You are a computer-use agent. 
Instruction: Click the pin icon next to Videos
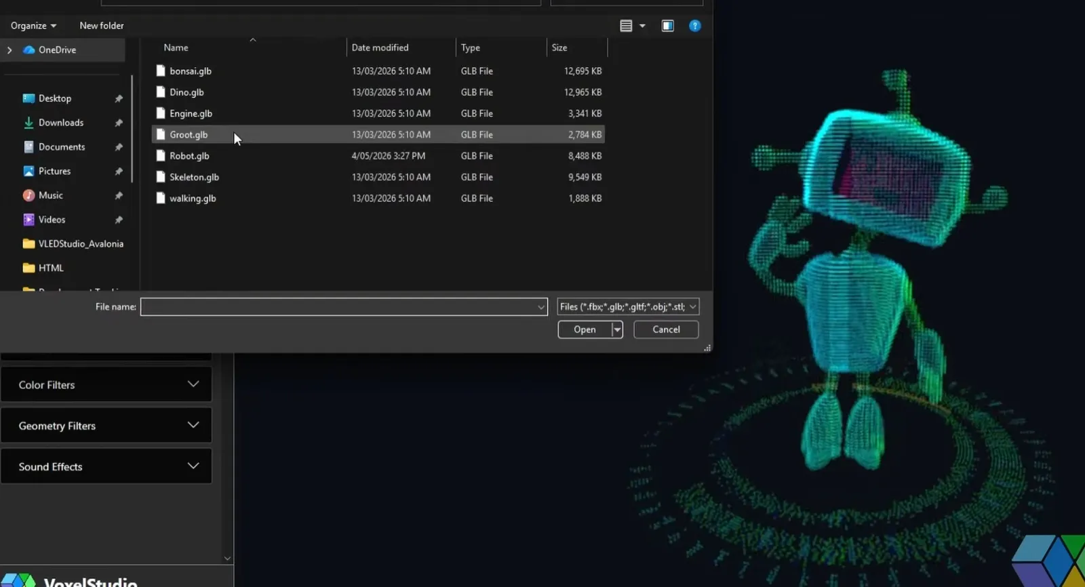click(119, 220)
